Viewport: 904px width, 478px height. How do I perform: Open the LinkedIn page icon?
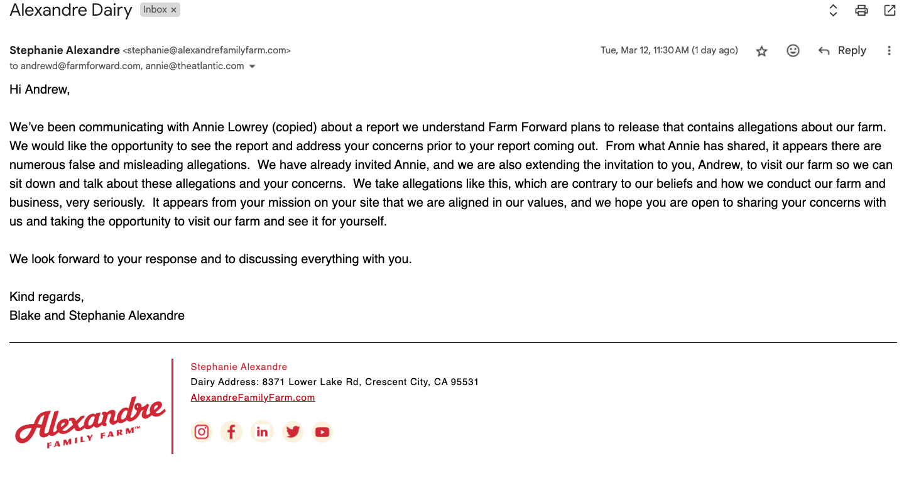262,432
